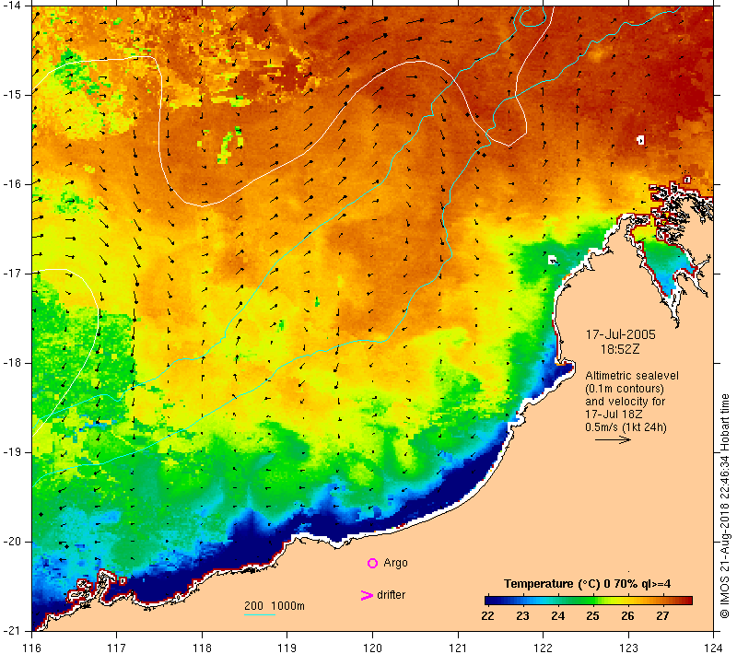The width and height of the screenshot is (737, 654).
Task: Click the time label 18:52Z
Action: click(620, 349)
